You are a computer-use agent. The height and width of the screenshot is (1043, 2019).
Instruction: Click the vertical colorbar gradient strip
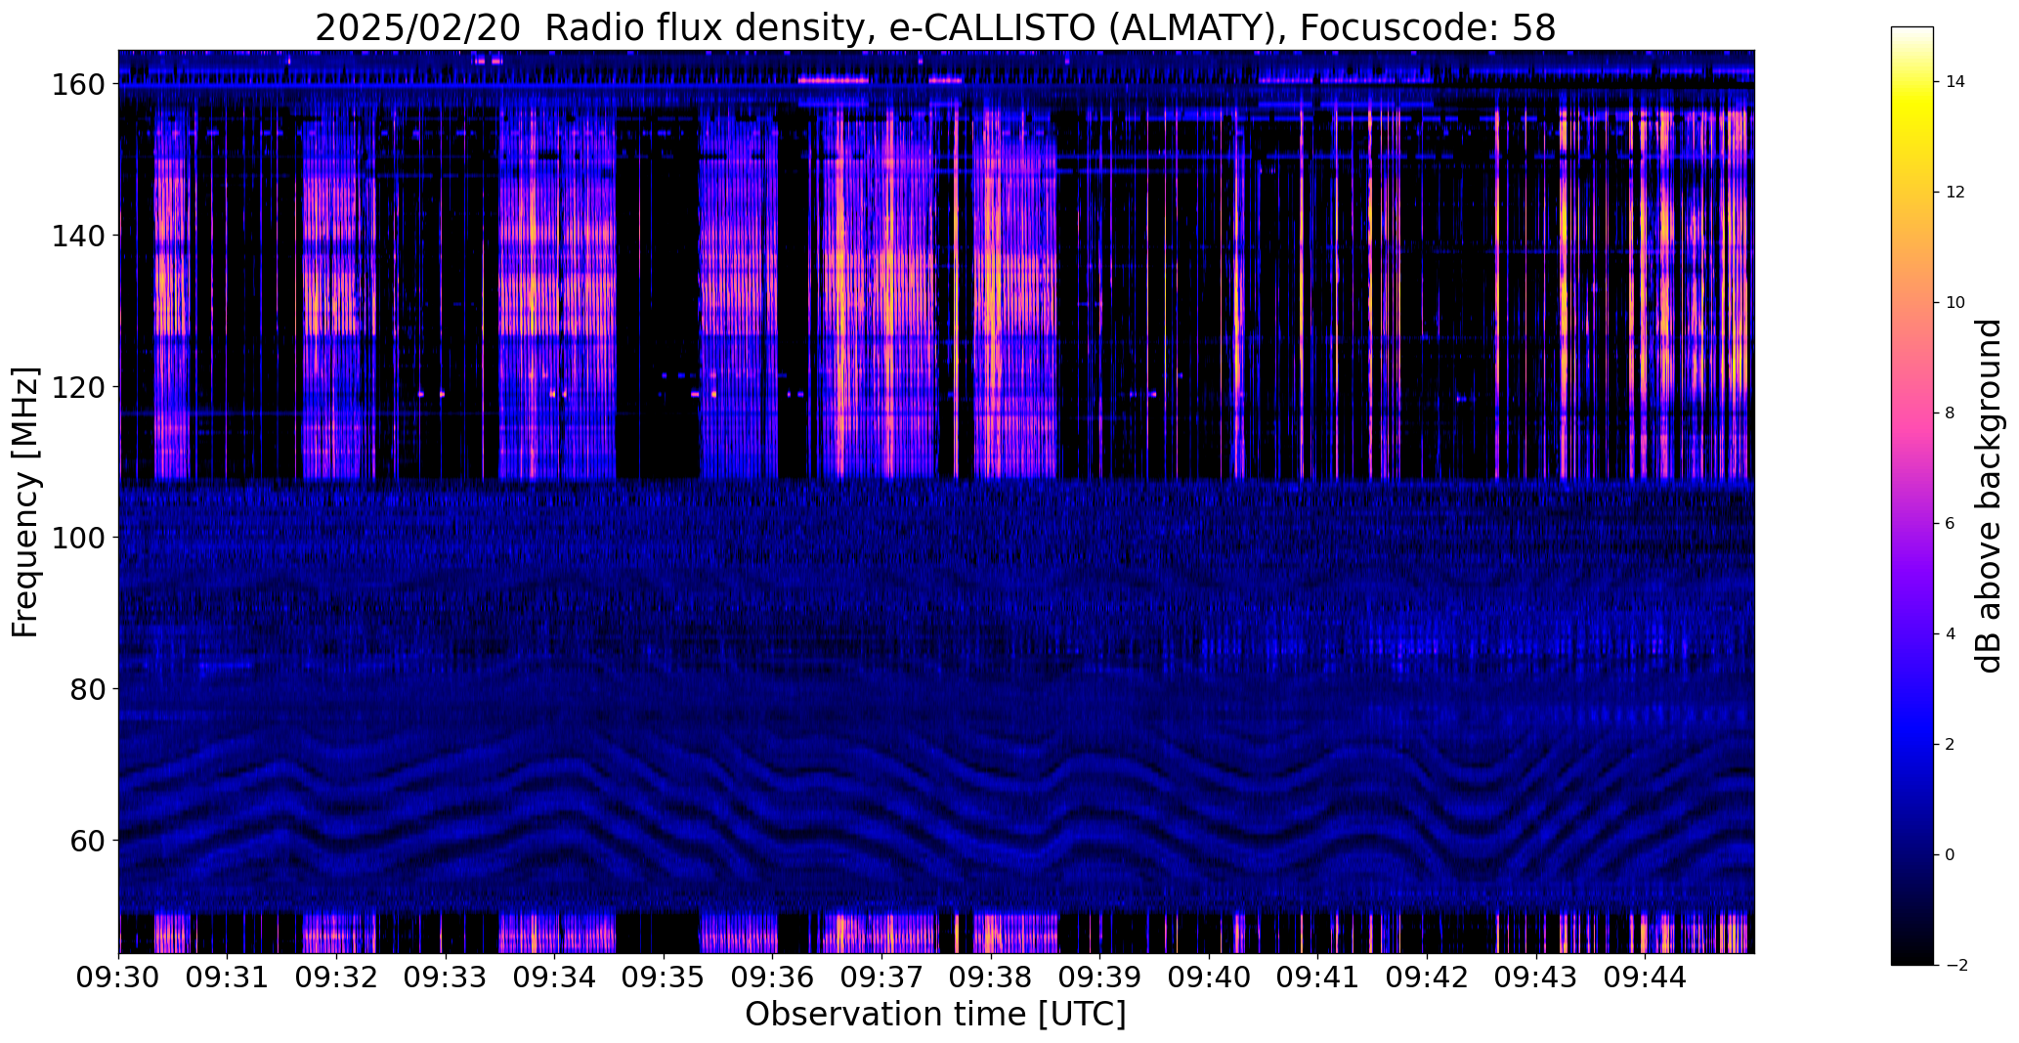pos(1912,496)
